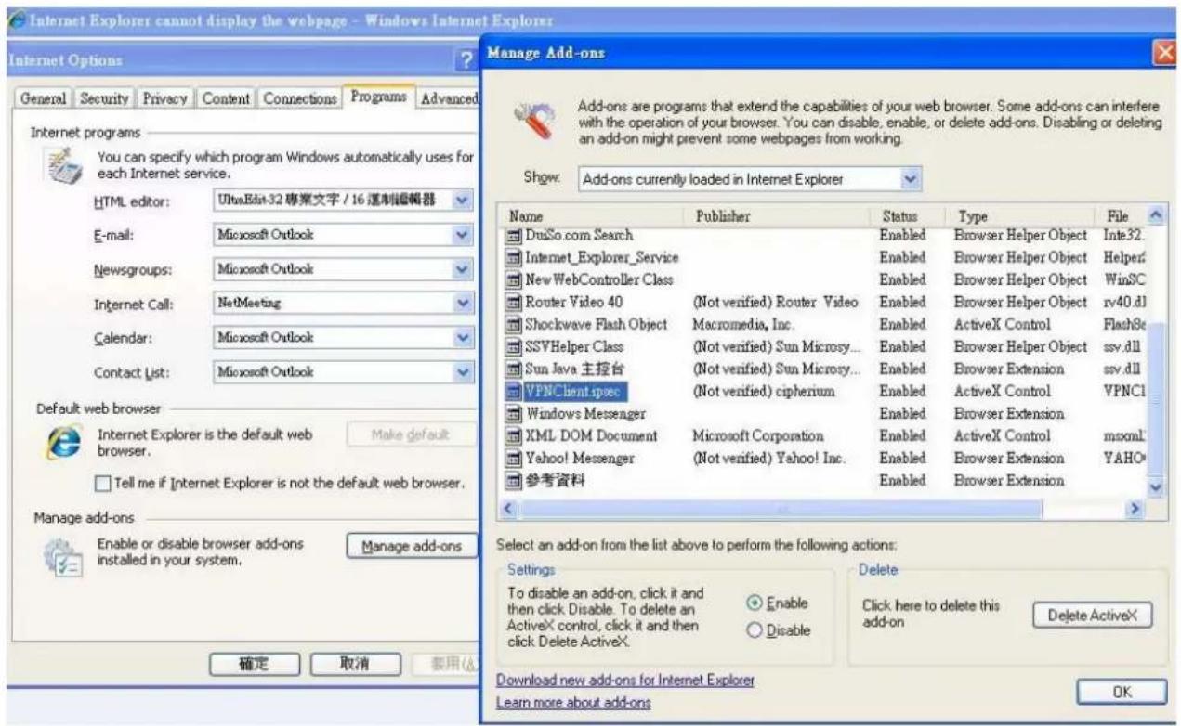Click the Sun Java 主控台 row icon

click(x=514, y=369)
